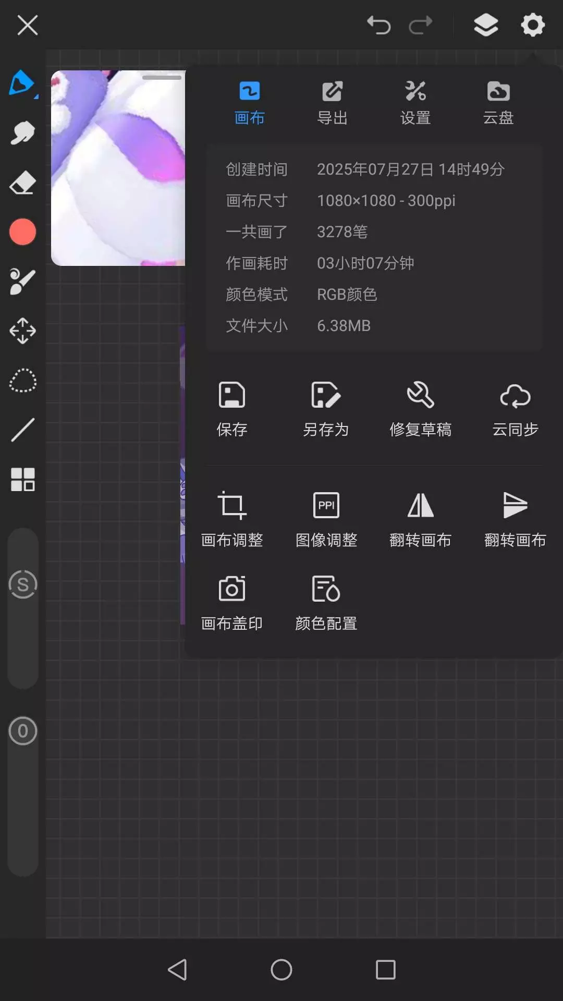
Task: Open the layers panel
Action: click(486, 25)
